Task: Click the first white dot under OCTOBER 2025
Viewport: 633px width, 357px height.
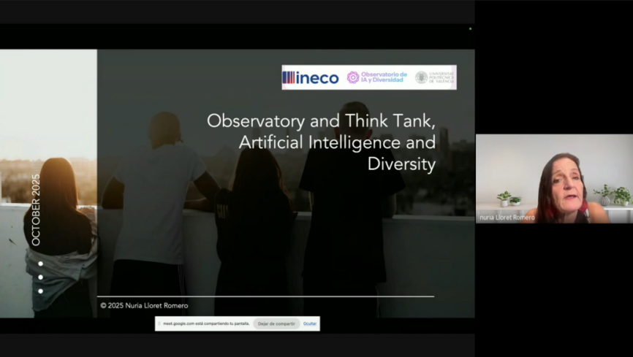Action: 40,264
